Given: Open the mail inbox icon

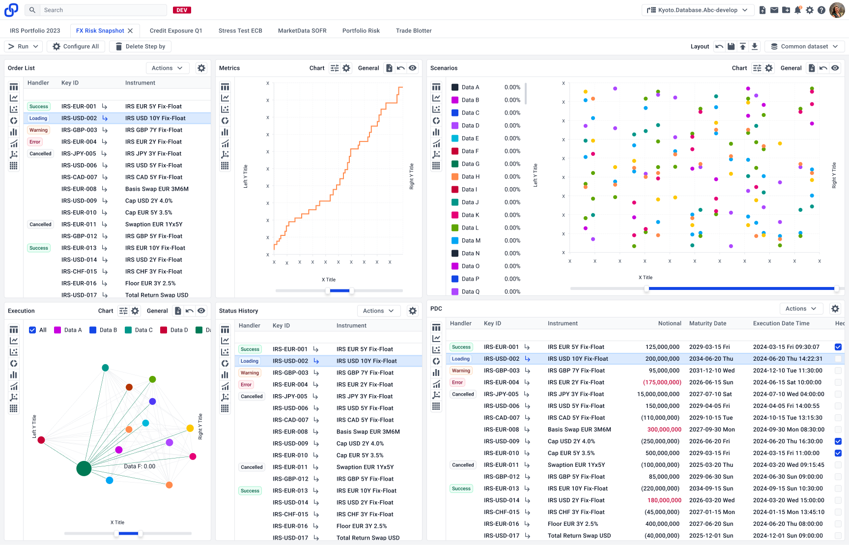Looking at the screenshot, I should coord(774,10).
